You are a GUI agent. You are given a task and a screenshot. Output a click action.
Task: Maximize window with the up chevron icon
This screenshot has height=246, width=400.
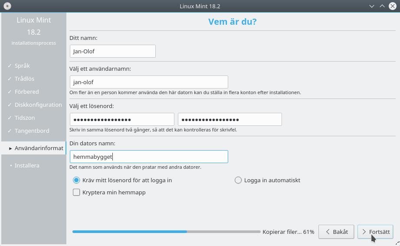pos(382,6)
